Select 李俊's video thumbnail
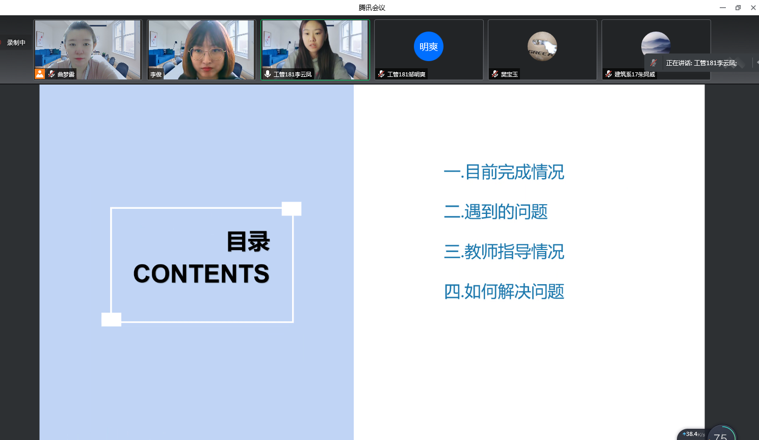 pos(201,49)
